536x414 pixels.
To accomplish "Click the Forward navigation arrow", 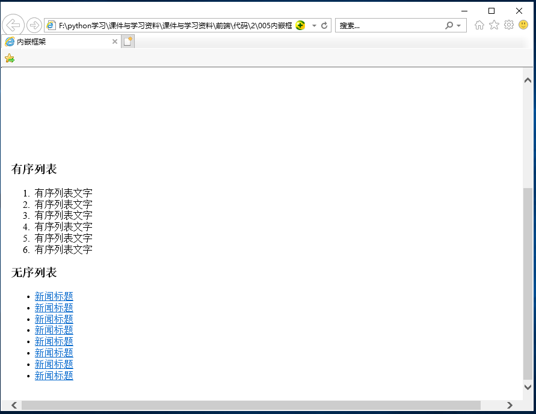I will (x=34, y=25).
